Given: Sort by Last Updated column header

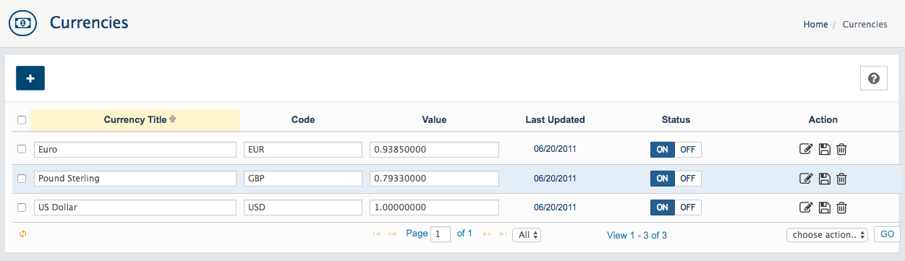Looking at the screenshot, I should 555,120.
